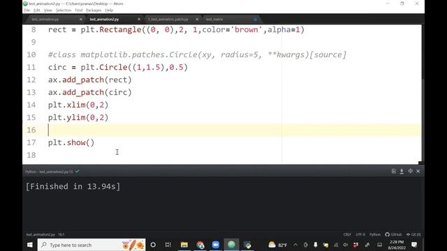The height and width of the screenshot is (251, 447).
Task: Open the Packages menu
Action: 94,10
